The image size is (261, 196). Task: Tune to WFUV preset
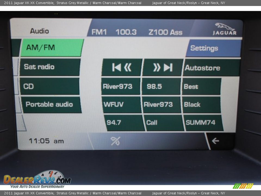(121, 105)
